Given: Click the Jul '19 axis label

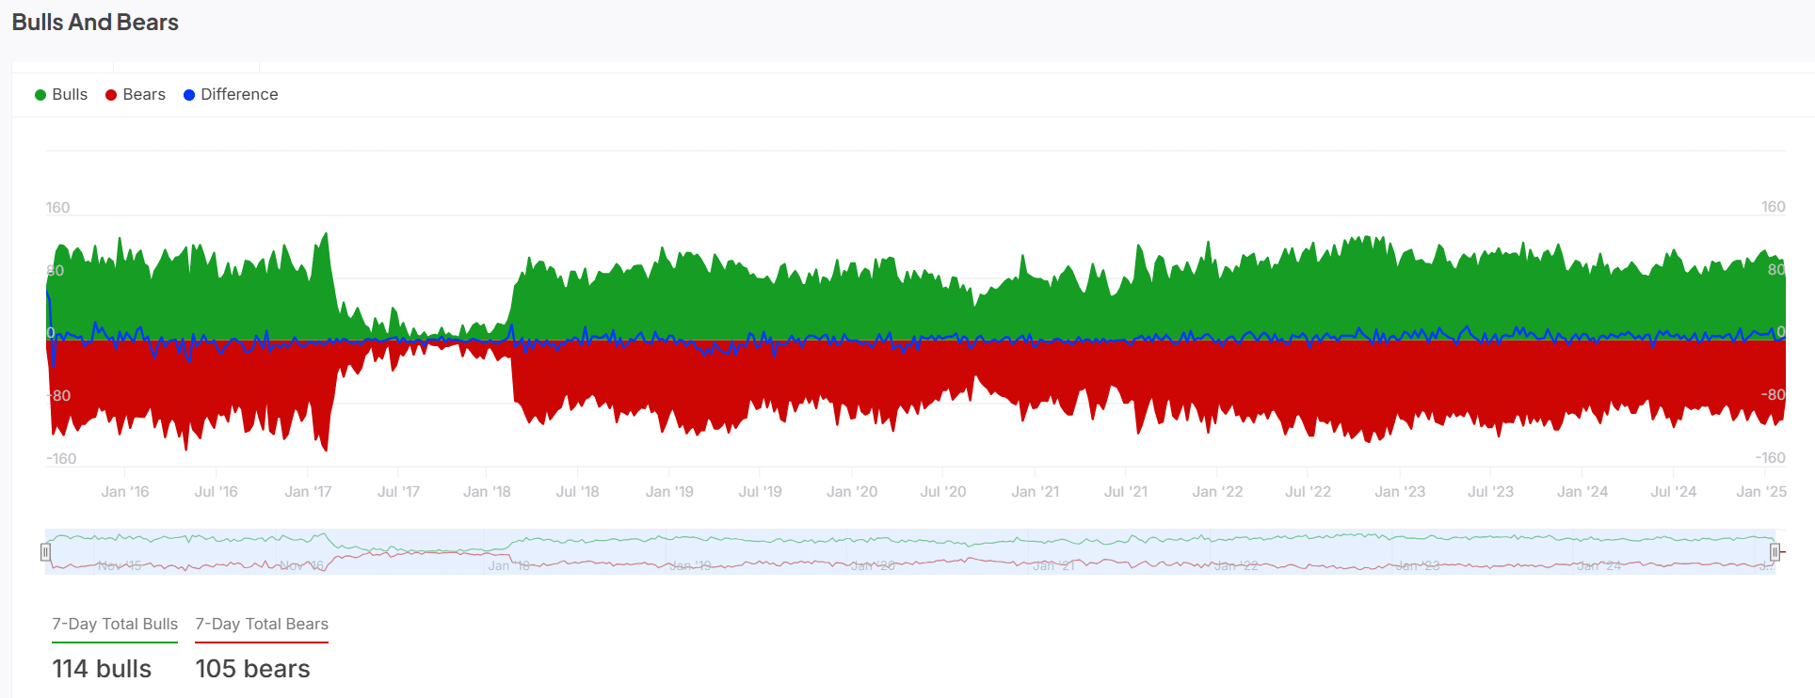Looking at the screenshot, I should click(760, 492).
